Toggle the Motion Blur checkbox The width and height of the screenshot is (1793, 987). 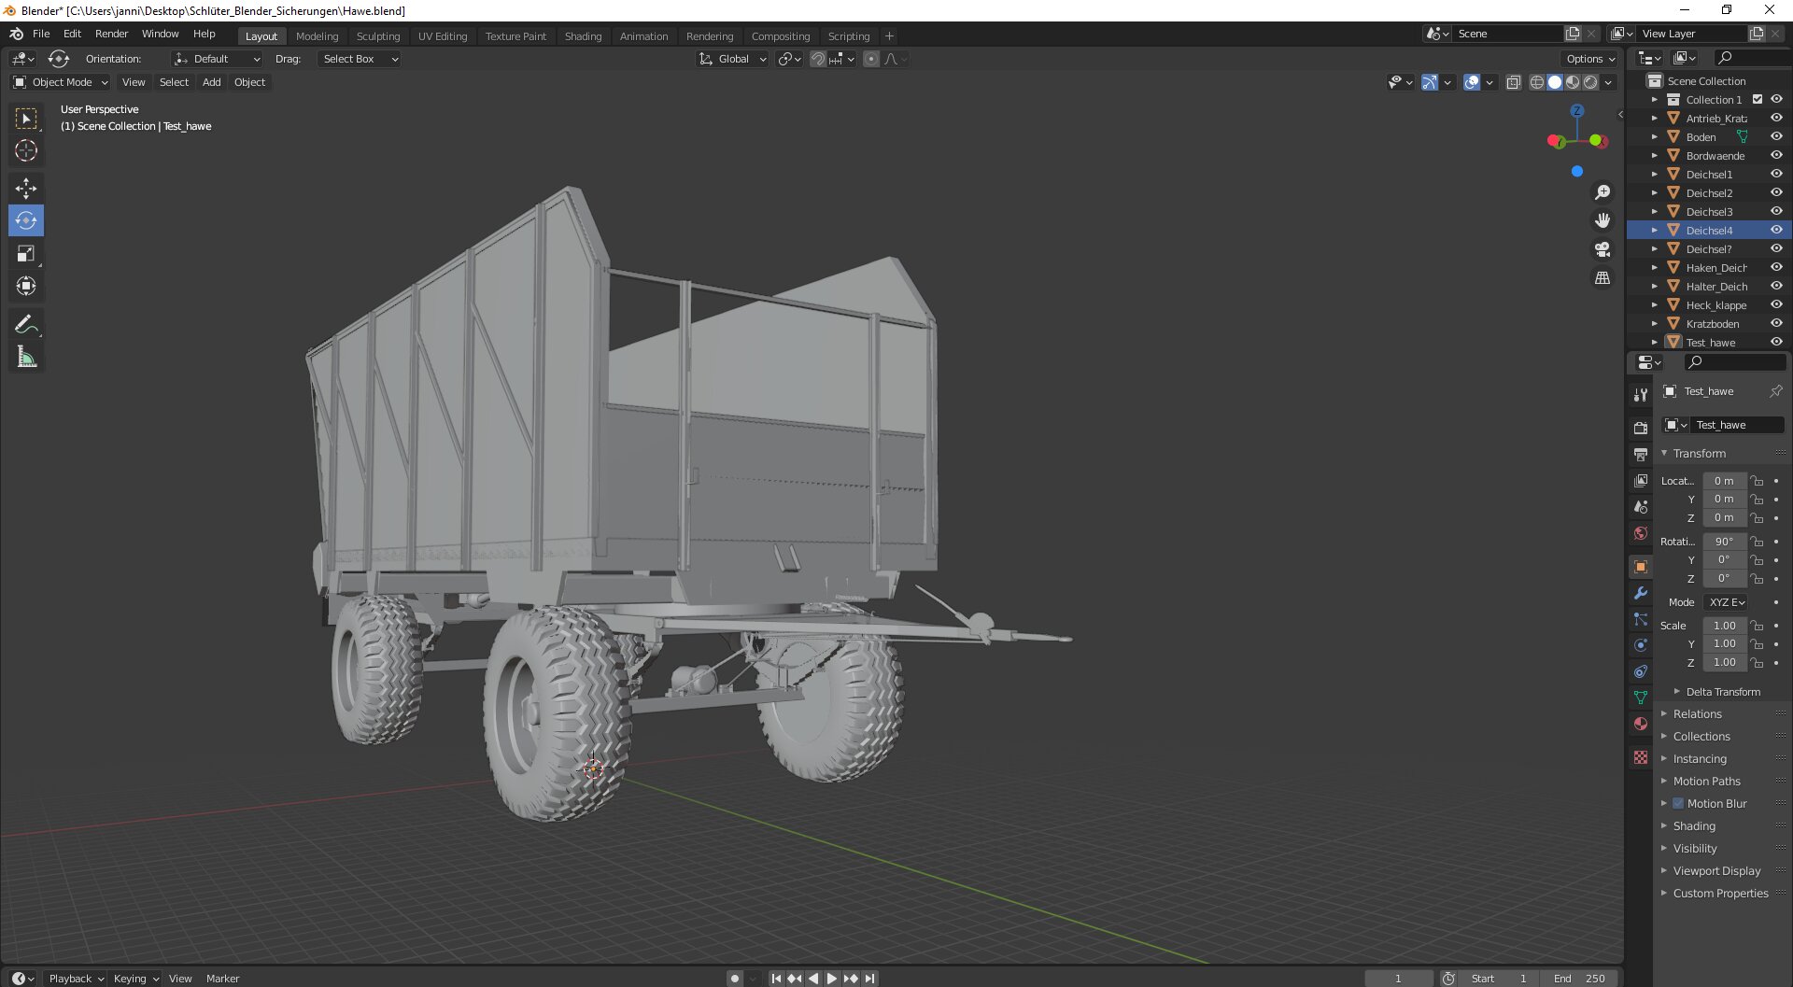1678,803
